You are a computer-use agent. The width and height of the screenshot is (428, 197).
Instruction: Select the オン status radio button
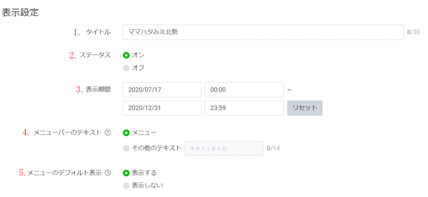[x=126, y=55]
